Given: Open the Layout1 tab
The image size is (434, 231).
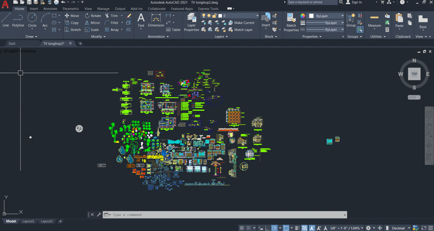Looking at the screenshot, I should [29, 221].
